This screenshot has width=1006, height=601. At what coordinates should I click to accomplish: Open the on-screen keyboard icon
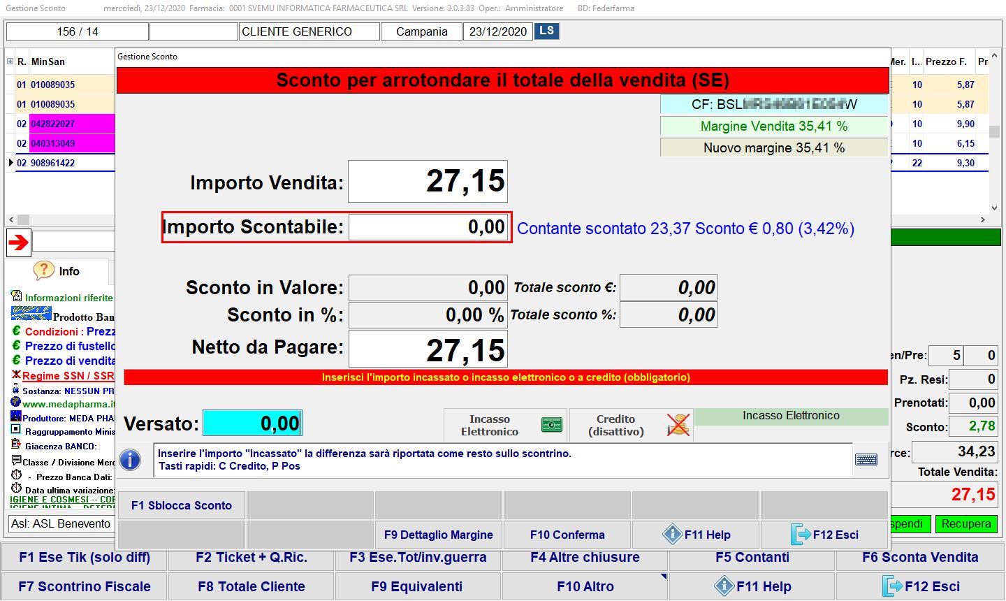coord(866,460)
